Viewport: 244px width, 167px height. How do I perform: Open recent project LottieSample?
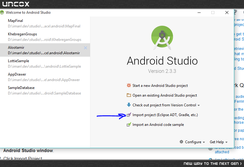[45, 63]
